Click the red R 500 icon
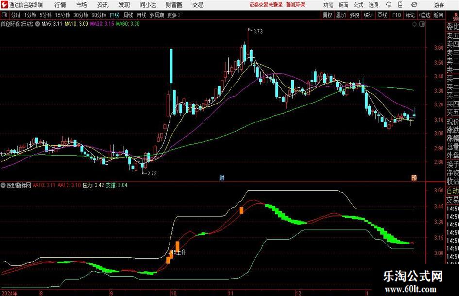This screenshot has height=296, width=459. click(456, 17)
